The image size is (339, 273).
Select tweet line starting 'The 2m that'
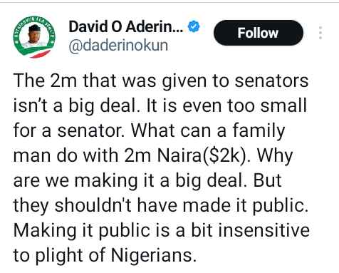coord(161,81)
